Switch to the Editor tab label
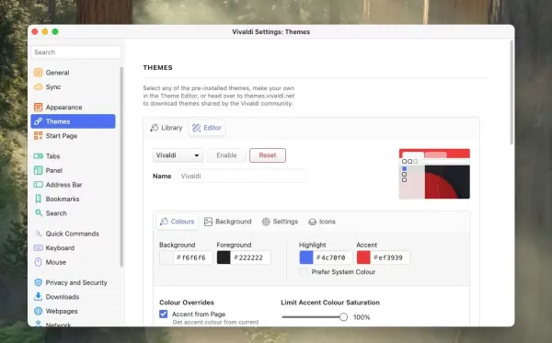 point(213,128)
